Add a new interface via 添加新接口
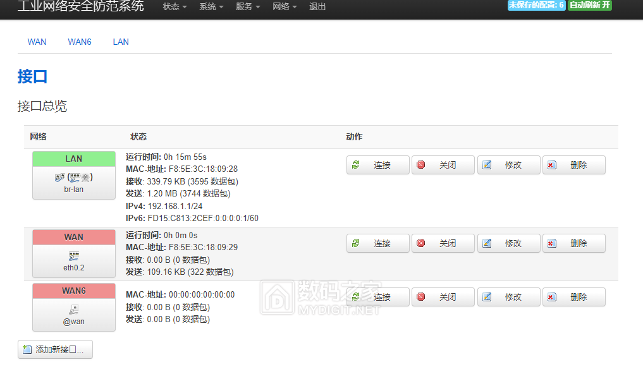Viewport: 643px width, 374px height. coord(55,349)
